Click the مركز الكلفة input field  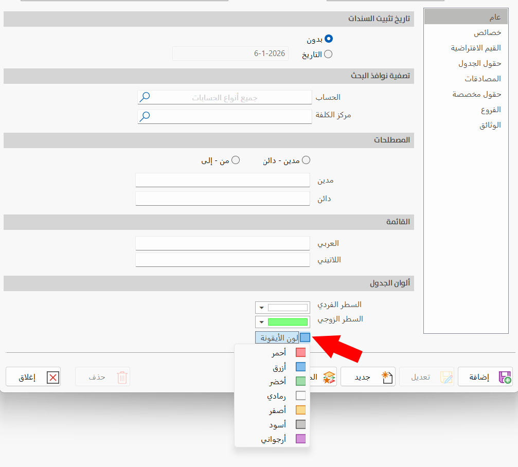(x=225, y=117)
